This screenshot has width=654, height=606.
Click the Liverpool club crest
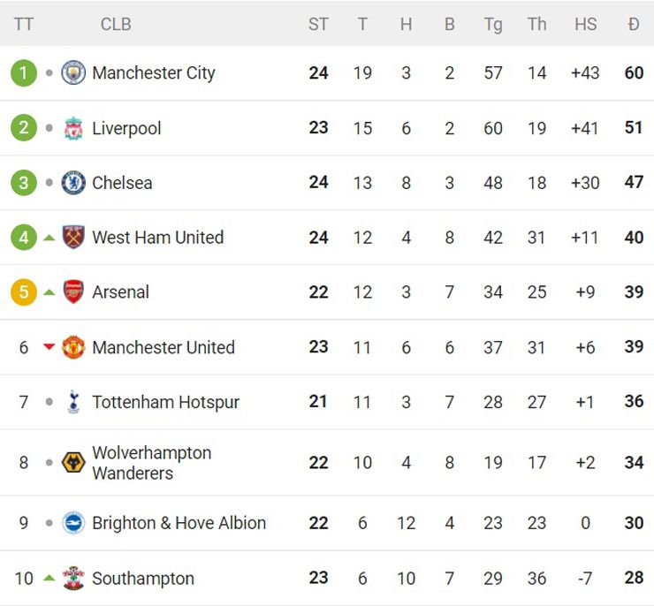(73, 128)
